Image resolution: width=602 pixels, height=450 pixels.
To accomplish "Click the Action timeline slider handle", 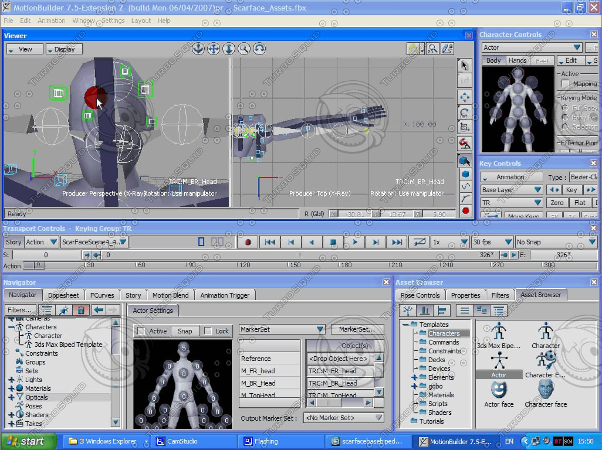I will pos(35,265).
